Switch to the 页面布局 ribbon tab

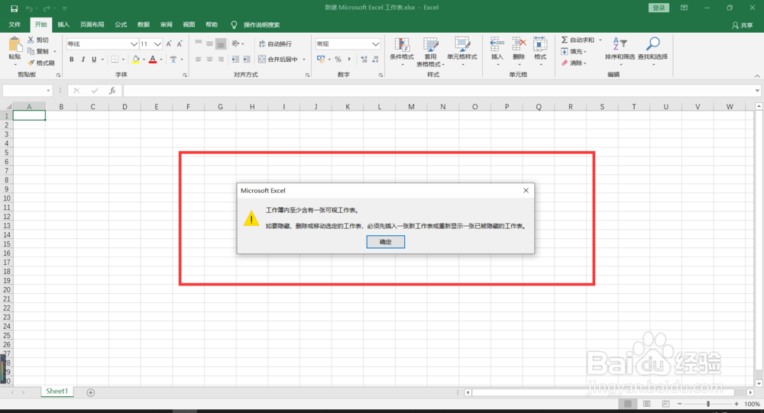coord(92,24)
